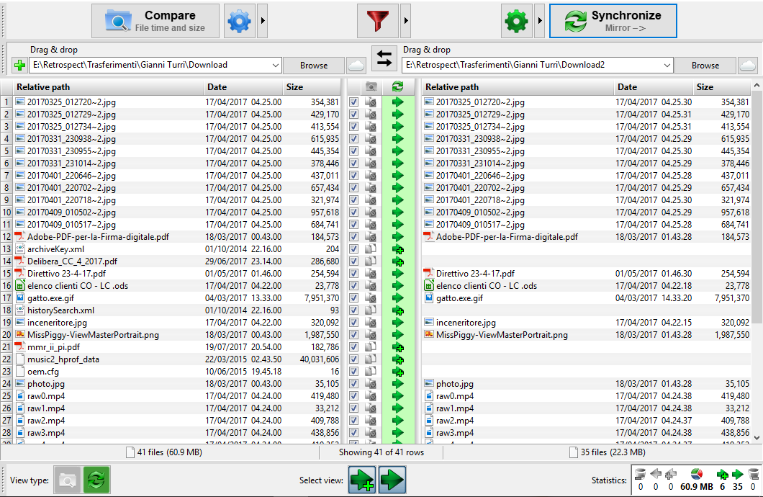The width and height of the screenshot is (763, 497).
Task: Uncheck the 20170325_012720~2.jpg row checkbox
Action: click(353, 102)
